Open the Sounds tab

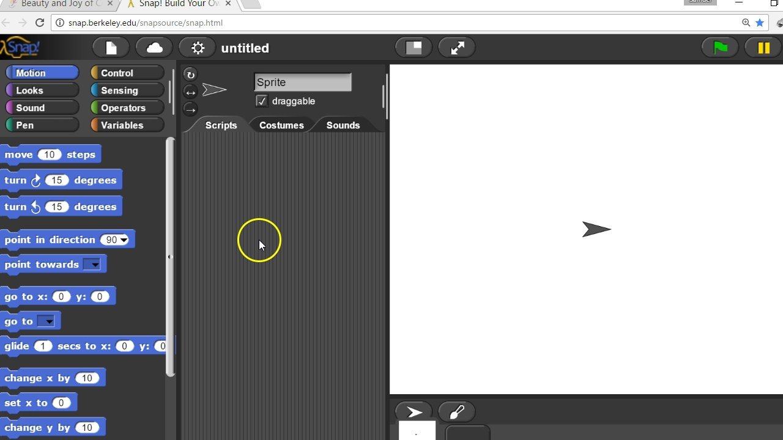[x=343, y=125]
